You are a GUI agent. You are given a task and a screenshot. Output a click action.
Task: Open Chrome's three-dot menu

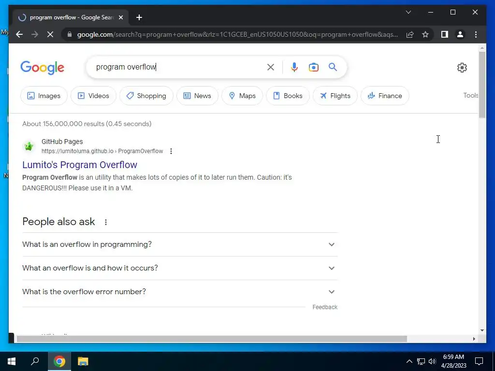coord(476,34)
